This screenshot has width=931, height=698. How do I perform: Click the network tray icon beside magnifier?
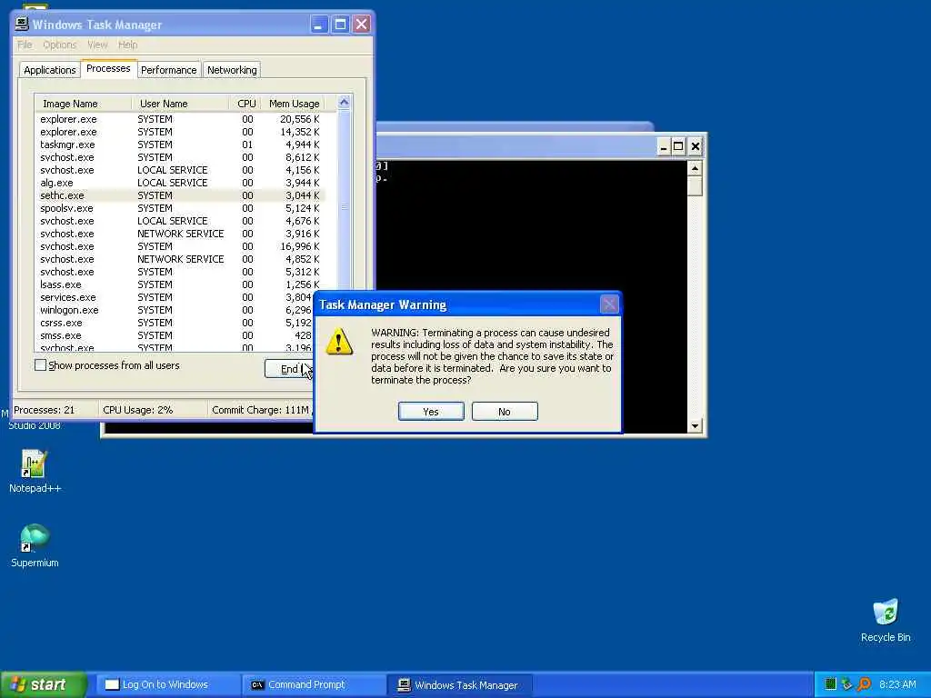(x=846, y=684)
